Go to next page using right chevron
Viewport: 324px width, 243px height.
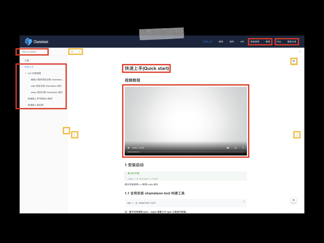pos(297,135)
